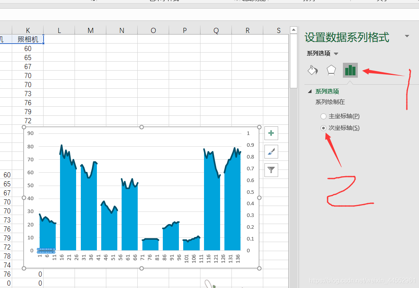
Task: Select the cell containing 65 in column K
Action: click(x=28, y=57)
